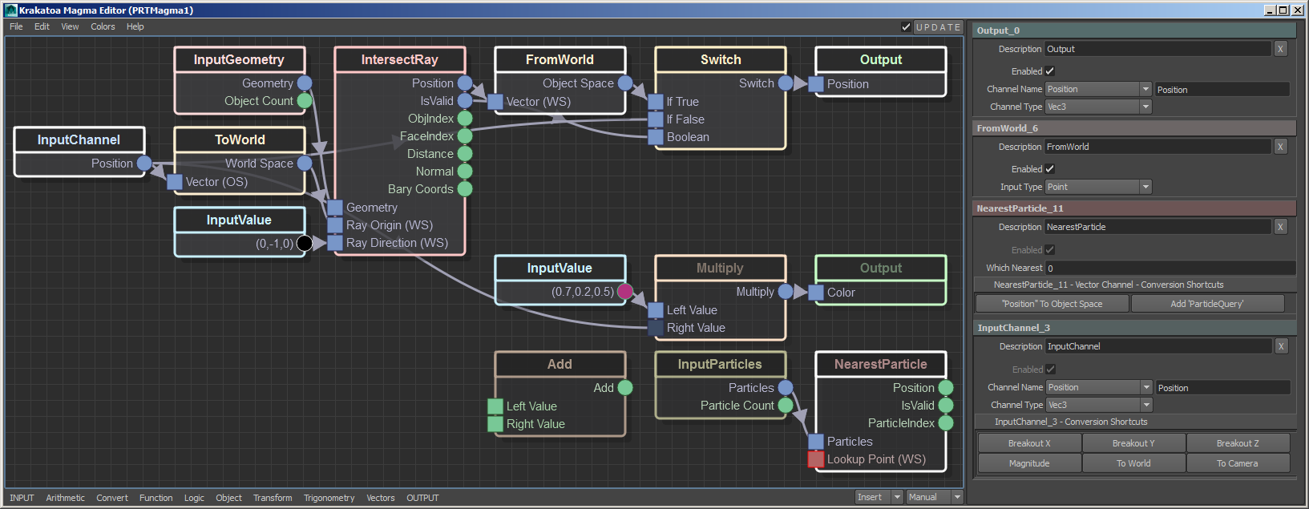Toggle Enabled checkbox in FromWorld_6 panel

tap(1050, 169)
